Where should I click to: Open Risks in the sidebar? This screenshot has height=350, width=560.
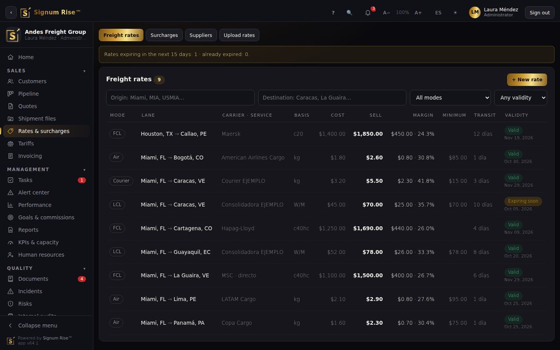coord(47,304)
